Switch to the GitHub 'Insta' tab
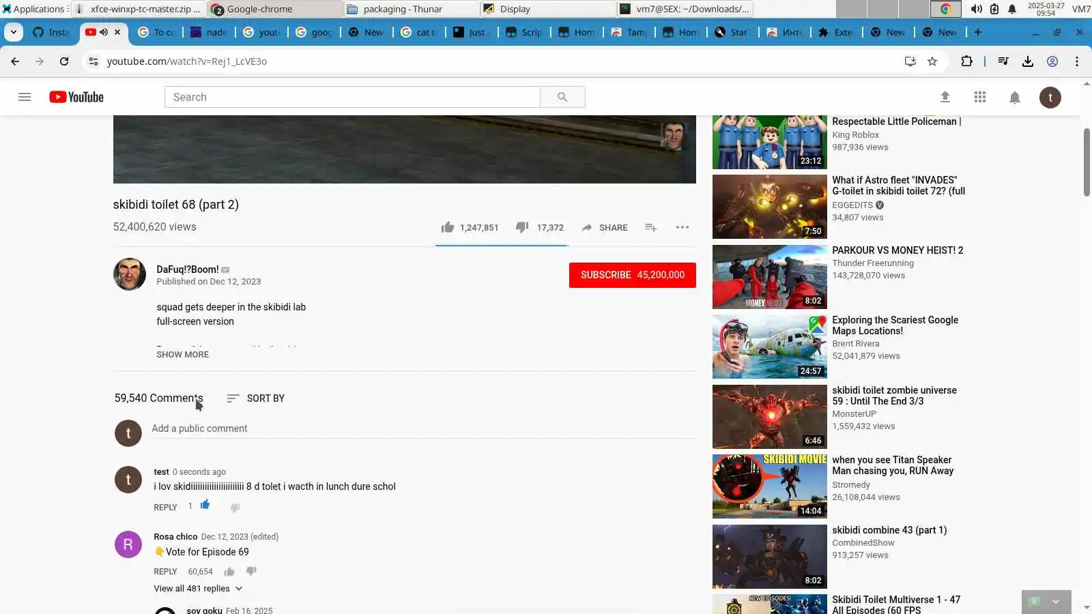The height and width of the screenshot is (614, 1092). pyautogui.click(x=51, y=32)
